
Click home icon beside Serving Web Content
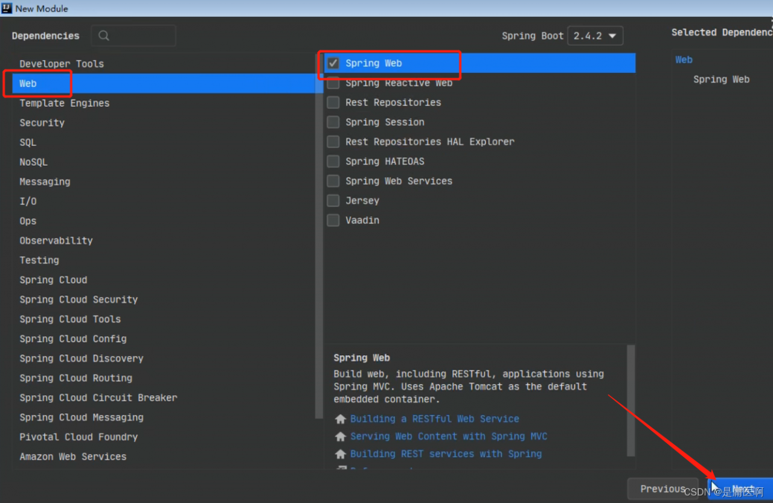pos(341,436)
